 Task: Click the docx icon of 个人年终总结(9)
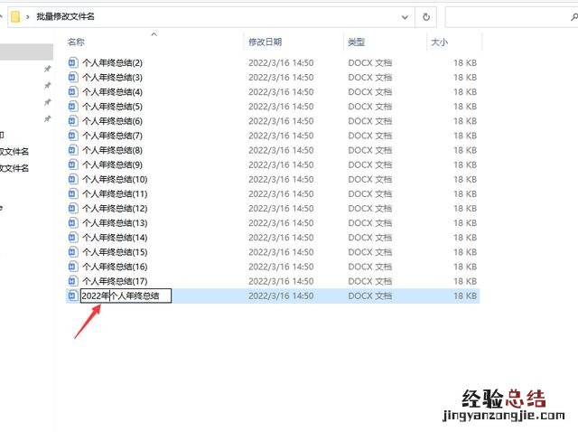coord(73,164)
